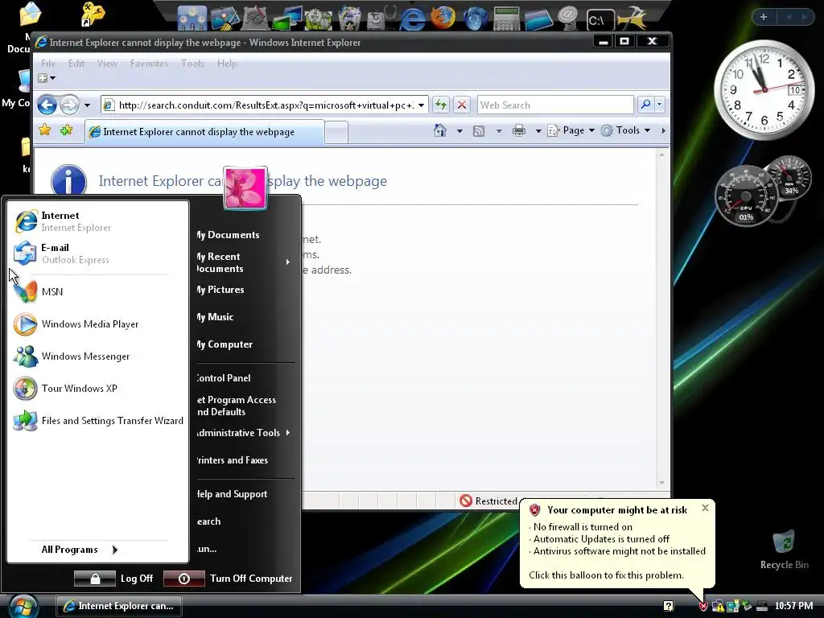Click Log Off button
Screen dimensions: 824x618
pyautogui.click(x=114, y=579)
